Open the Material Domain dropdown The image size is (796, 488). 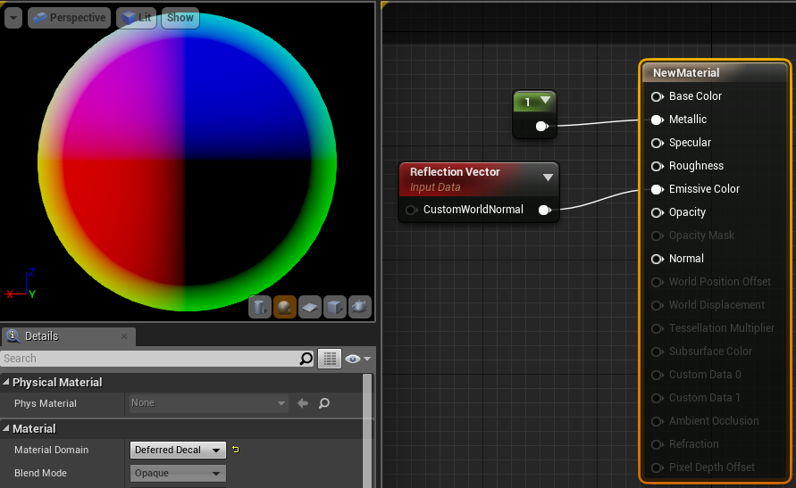click(178, 450)
